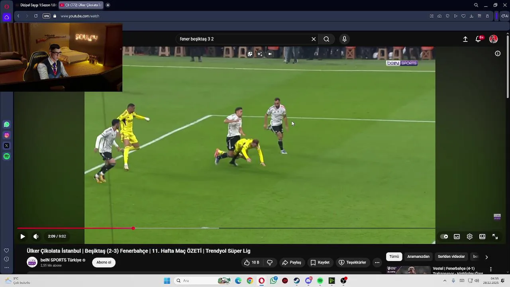Select the Aramanızdan filter chip

click(x=418, y=257)
